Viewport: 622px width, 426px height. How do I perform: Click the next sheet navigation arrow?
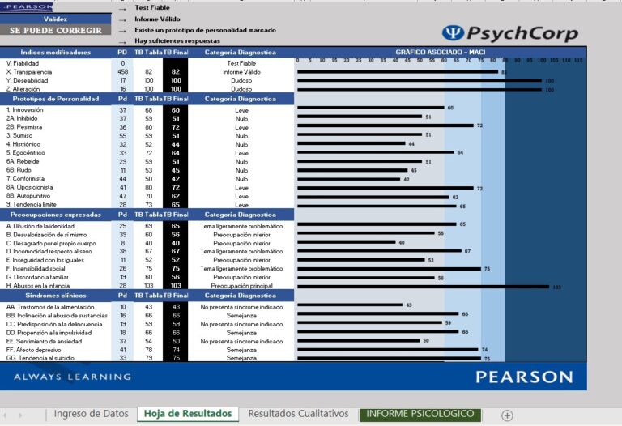click(31, 415)
